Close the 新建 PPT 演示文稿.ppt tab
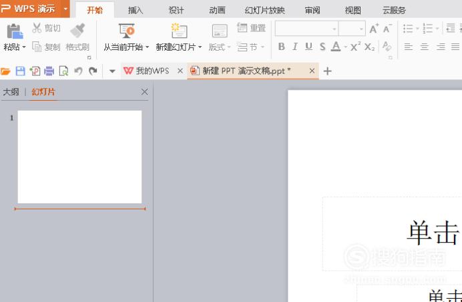Screen dimensions: 462x302 (x=312, y=71)
